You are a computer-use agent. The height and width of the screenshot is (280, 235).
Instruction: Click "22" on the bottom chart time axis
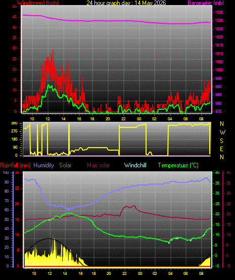[x=124, y=273]
